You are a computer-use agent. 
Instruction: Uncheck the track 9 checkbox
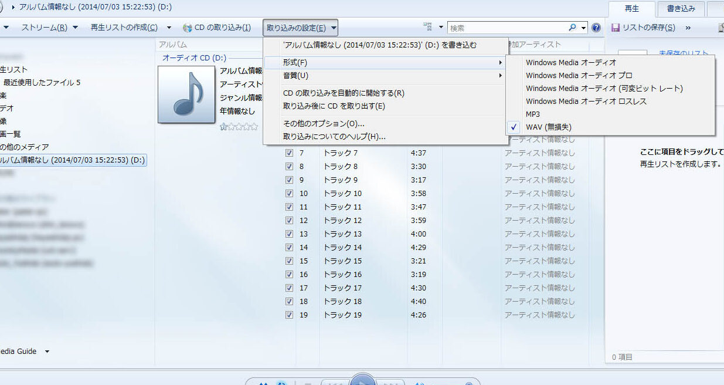[289, 180]
